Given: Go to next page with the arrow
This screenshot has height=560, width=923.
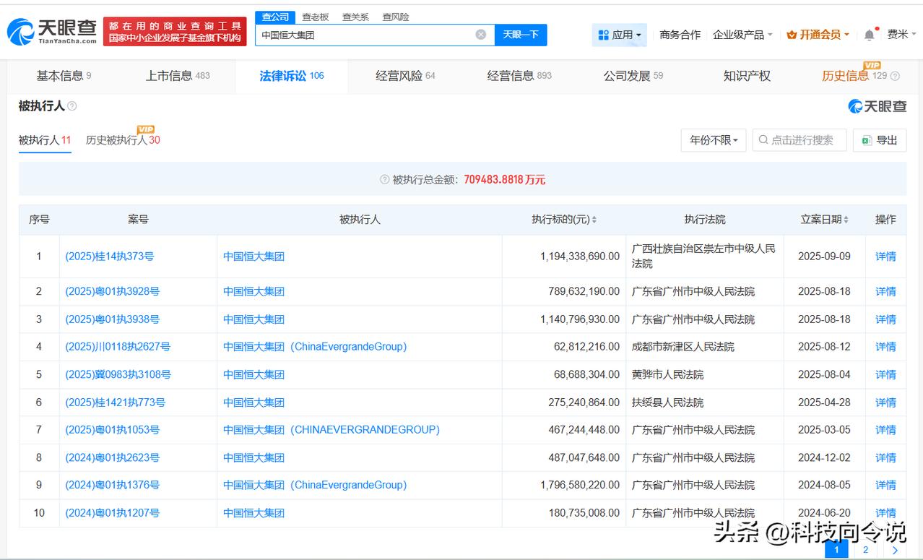Looking at the screenshot, I should (x=894, y=550).
